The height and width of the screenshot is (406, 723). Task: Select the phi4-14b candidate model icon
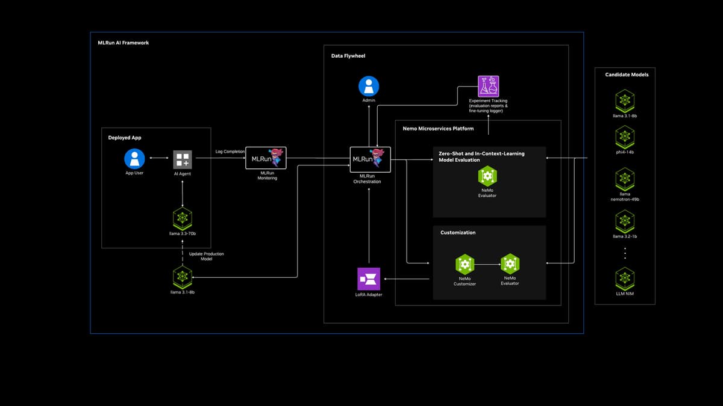pos(625,137)
